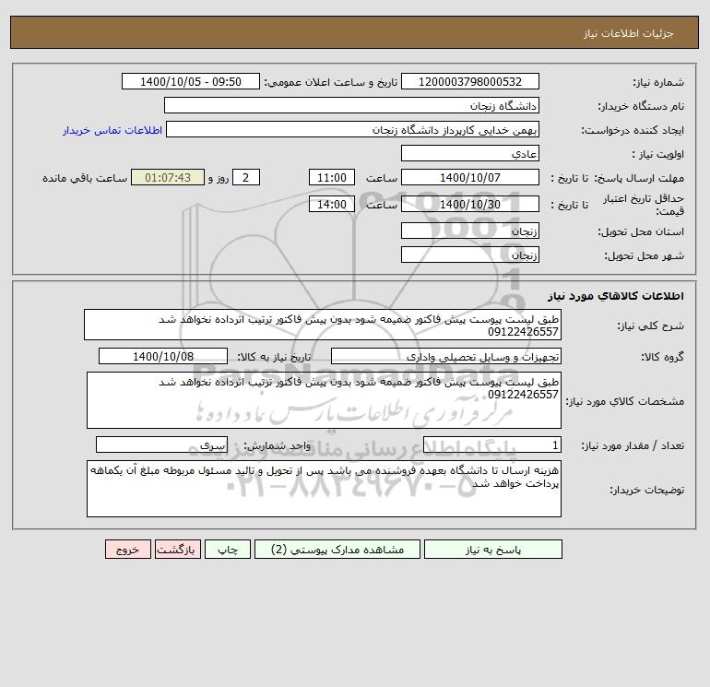This screenshot has width=710, height=687.
Task: Click remaining time countdown 01:07:43
Action: [168, 178]
